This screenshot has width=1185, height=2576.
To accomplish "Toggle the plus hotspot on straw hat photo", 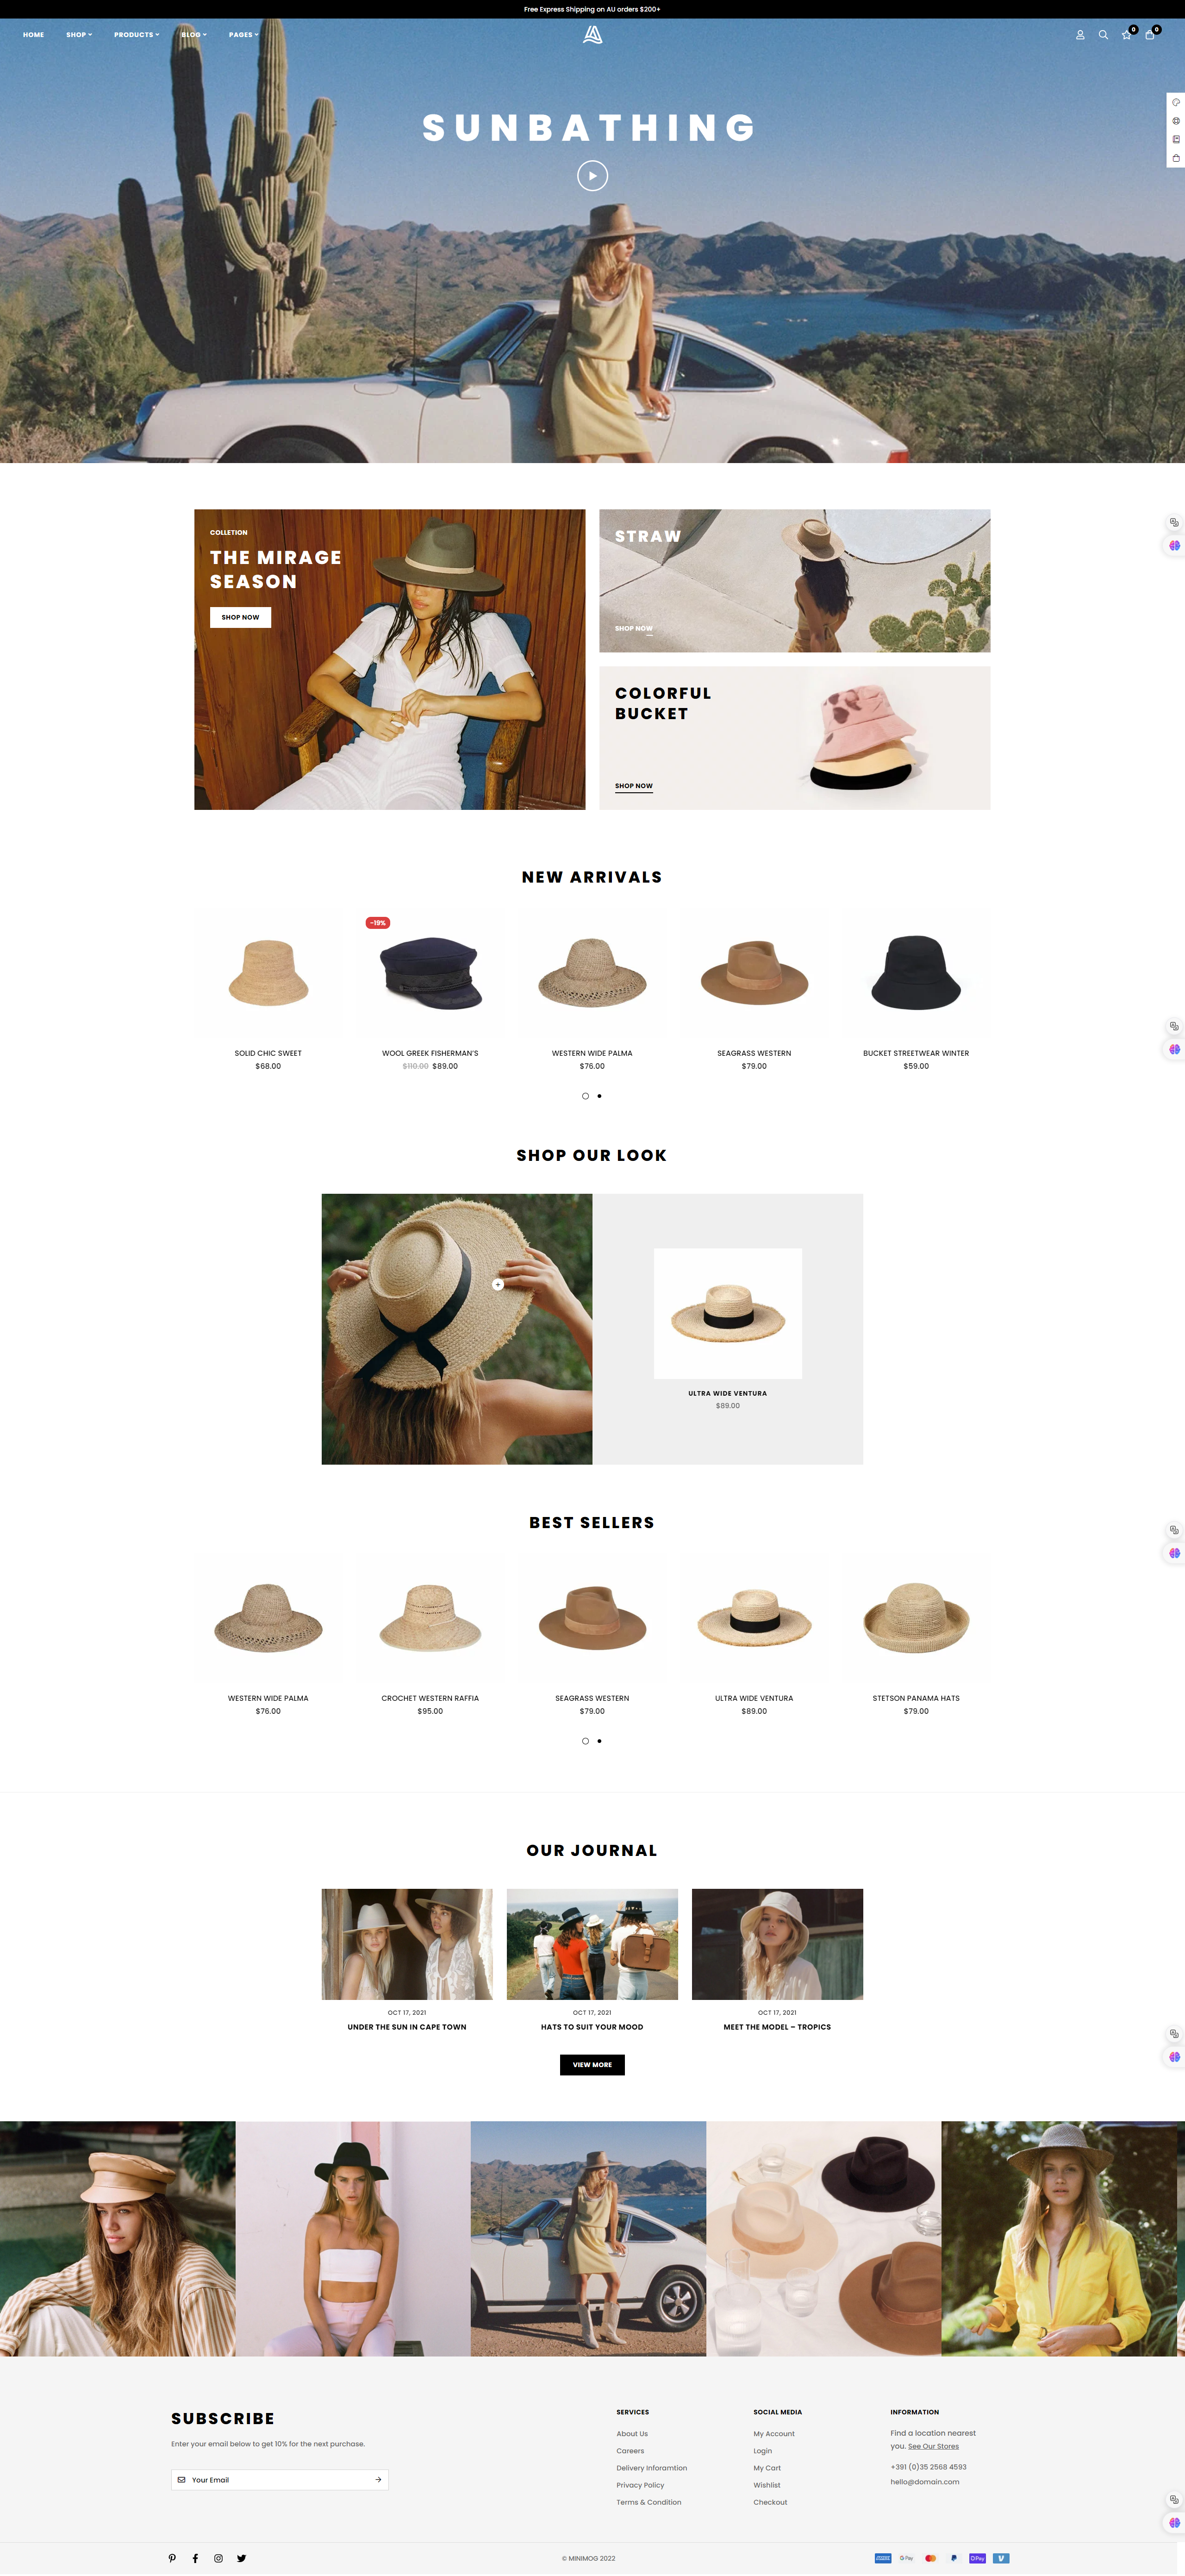I will 498,1284.
